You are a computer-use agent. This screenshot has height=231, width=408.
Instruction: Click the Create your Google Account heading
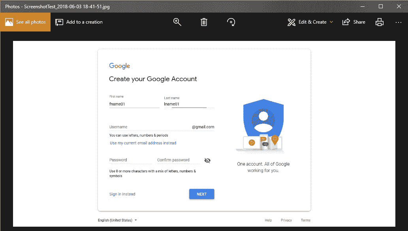(153, 79)
